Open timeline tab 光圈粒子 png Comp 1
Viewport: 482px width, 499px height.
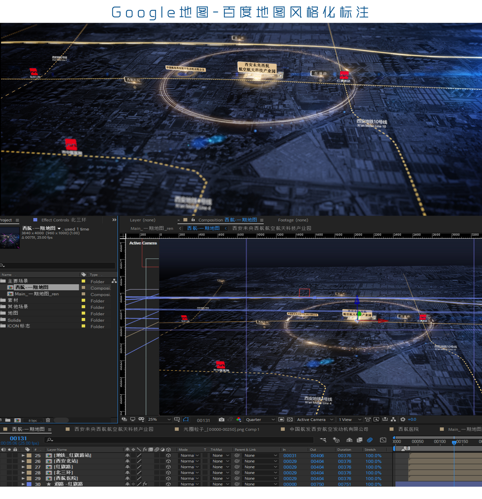coord(221,429)
